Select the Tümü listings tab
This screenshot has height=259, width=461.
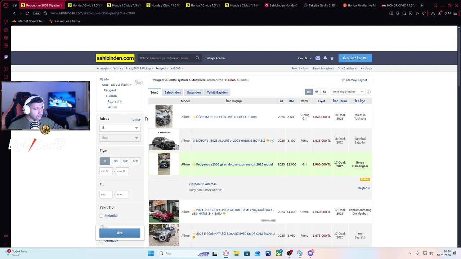pos(155,92)
